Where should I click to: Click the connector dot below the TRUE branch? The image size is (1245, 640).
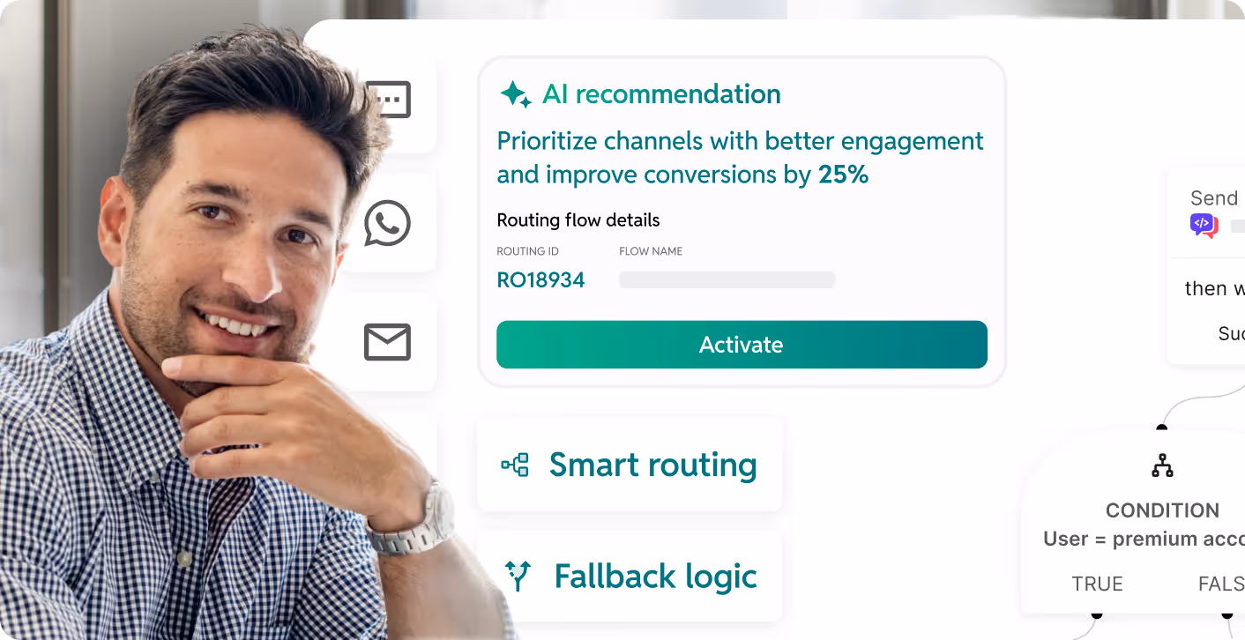[x=1097, y=614]
